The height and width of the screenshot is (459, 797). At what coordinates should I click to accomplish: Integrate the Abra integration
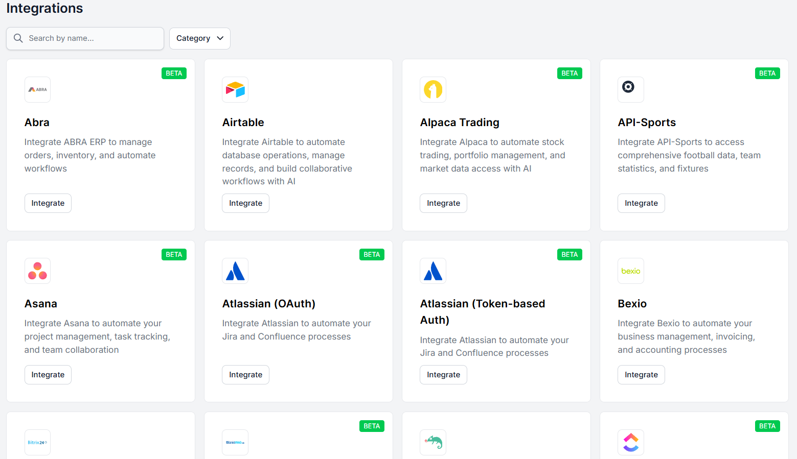tap(48, 203)
